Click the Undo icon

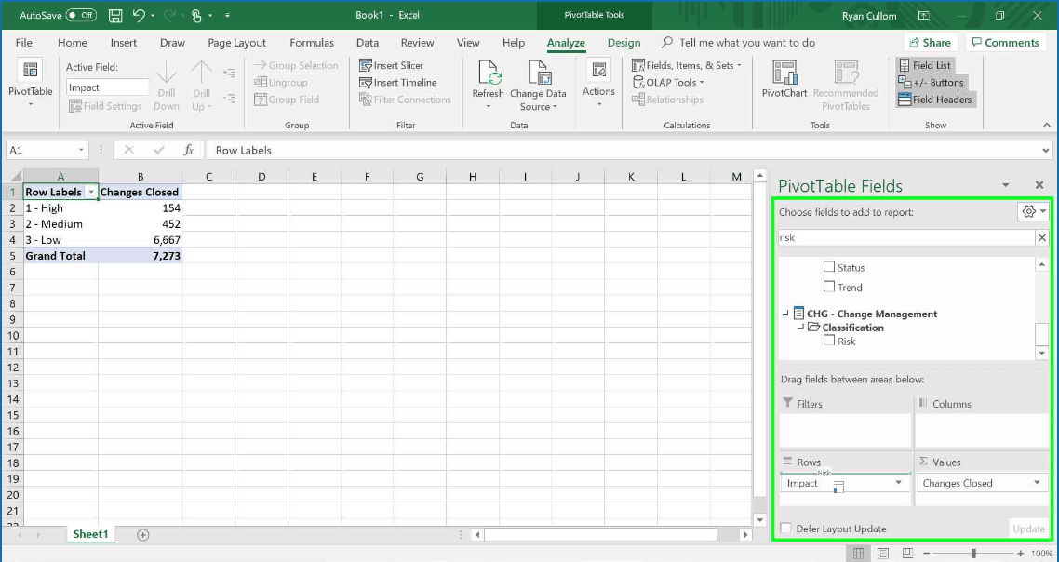(x=139, y=15)
